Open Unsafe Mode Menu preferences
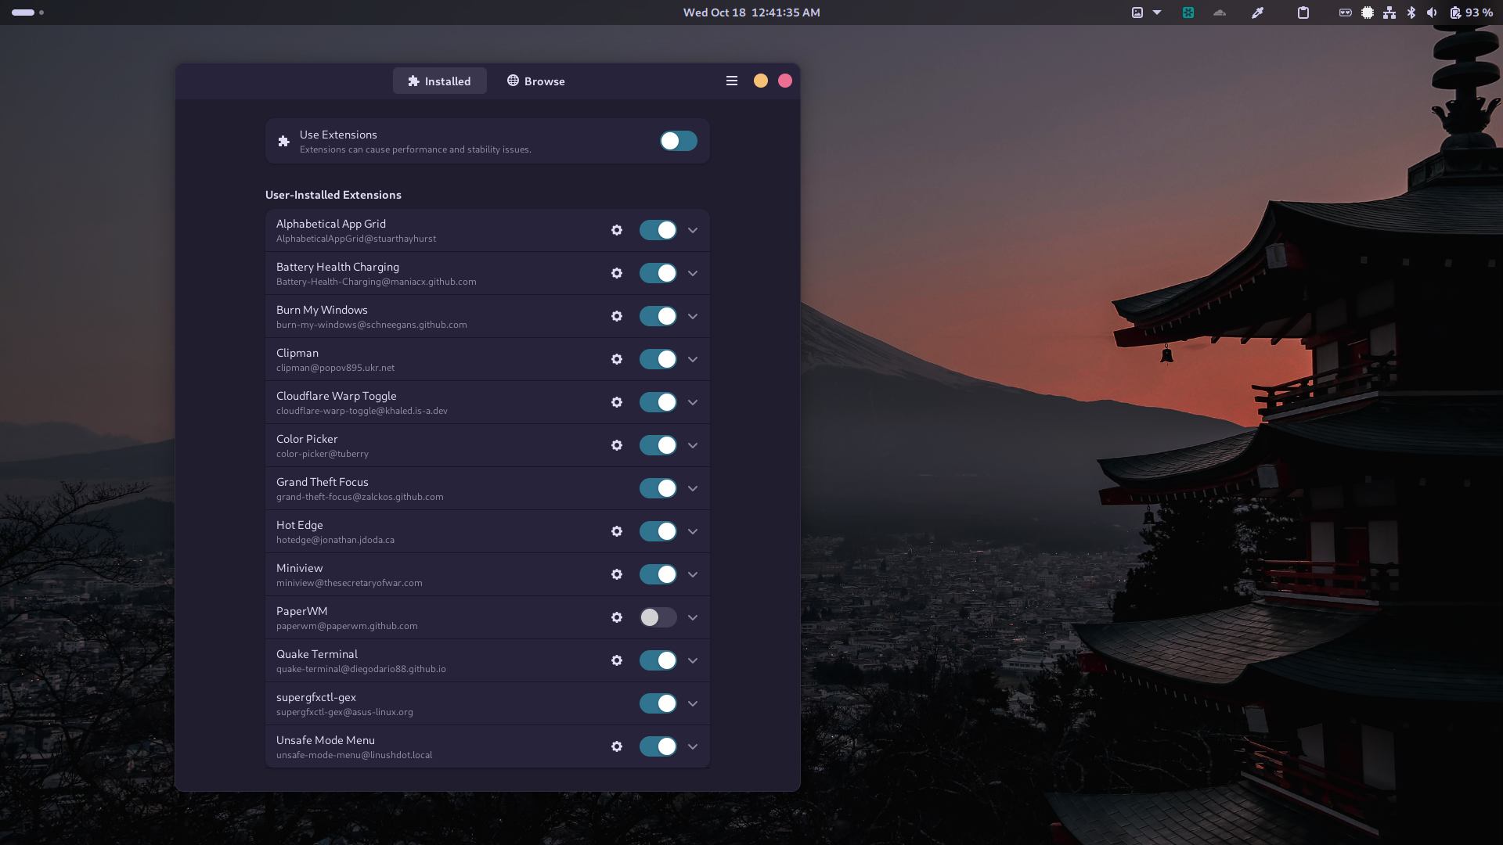This screenshot has height=845, width=1503. [617, 746]
